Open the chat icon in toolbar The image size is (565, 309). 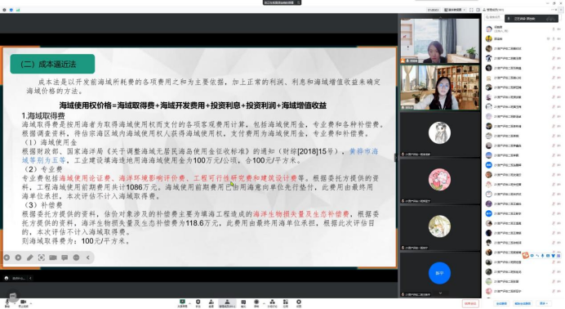click(x=243, y=303)
